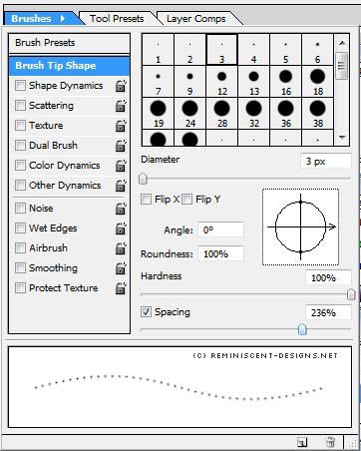Check the Flip X option

pos(146,200)
